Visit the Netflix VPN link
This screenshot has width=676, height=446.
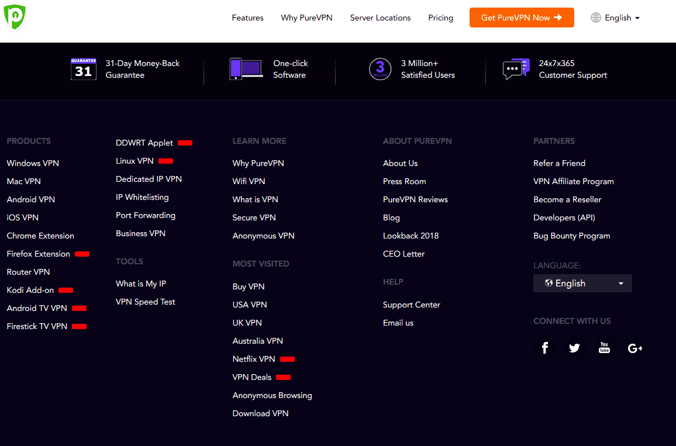(254, 359)
